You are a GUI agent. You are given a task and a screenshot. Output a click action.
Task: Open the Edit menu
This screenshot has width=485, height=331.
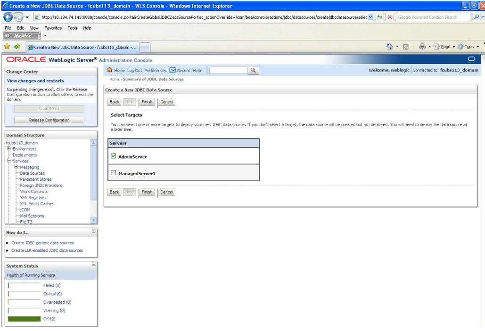coord(20,28)
